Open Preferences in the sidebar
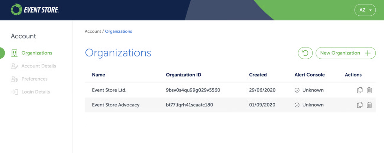Viewport: 384px width, 153px height. [29, 79]
